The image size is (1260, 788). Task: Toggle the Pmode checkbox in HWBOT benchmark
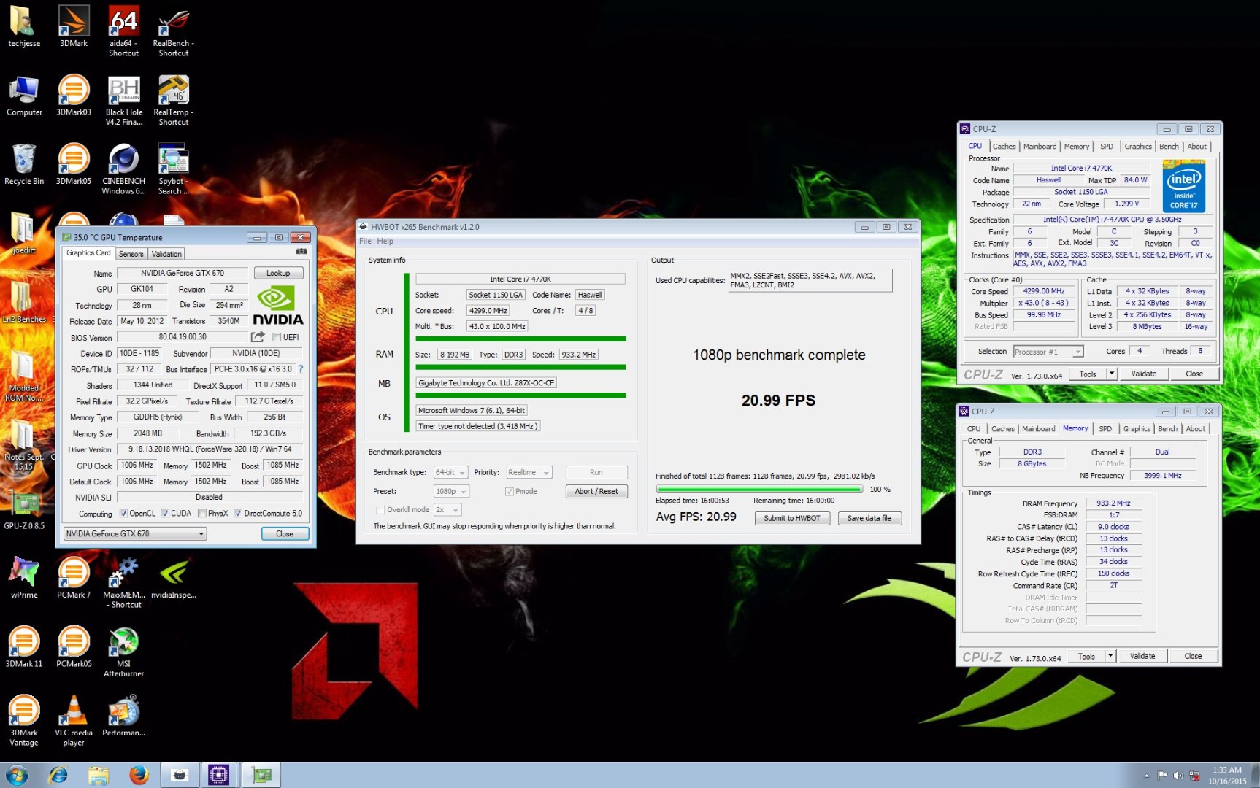click(510, 492)
